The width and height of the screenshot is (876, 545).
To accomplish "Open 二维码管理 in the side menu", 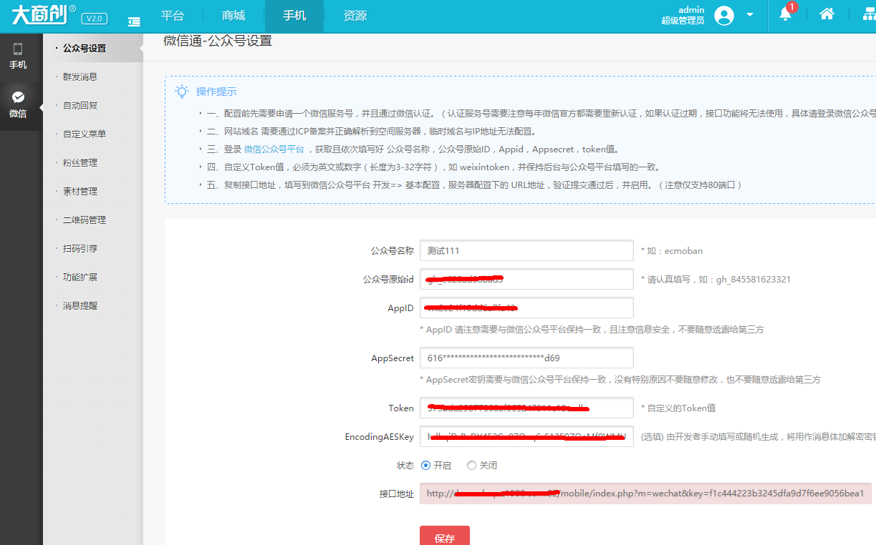I will 85,220.
